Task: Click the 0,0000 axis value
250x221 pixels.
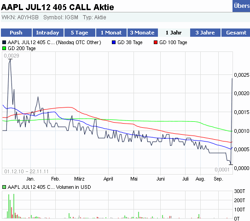Action: (242, 168)
